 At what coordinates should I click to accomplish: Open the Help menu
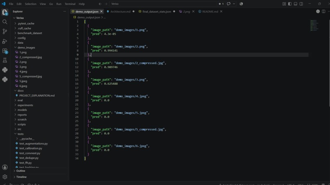tap(81, 4)
